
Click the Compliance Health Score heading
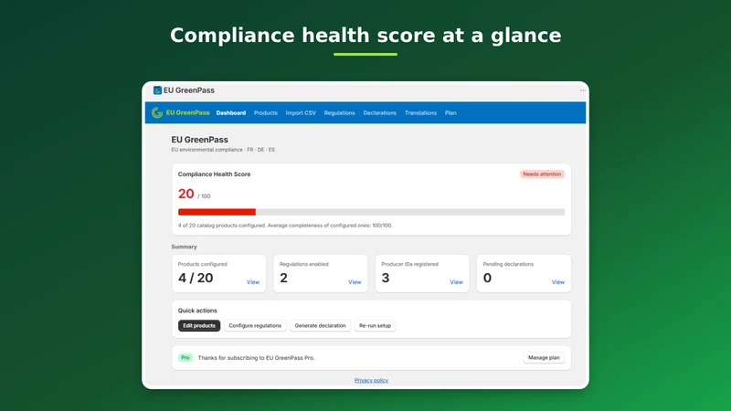click(x=214, y=174)
